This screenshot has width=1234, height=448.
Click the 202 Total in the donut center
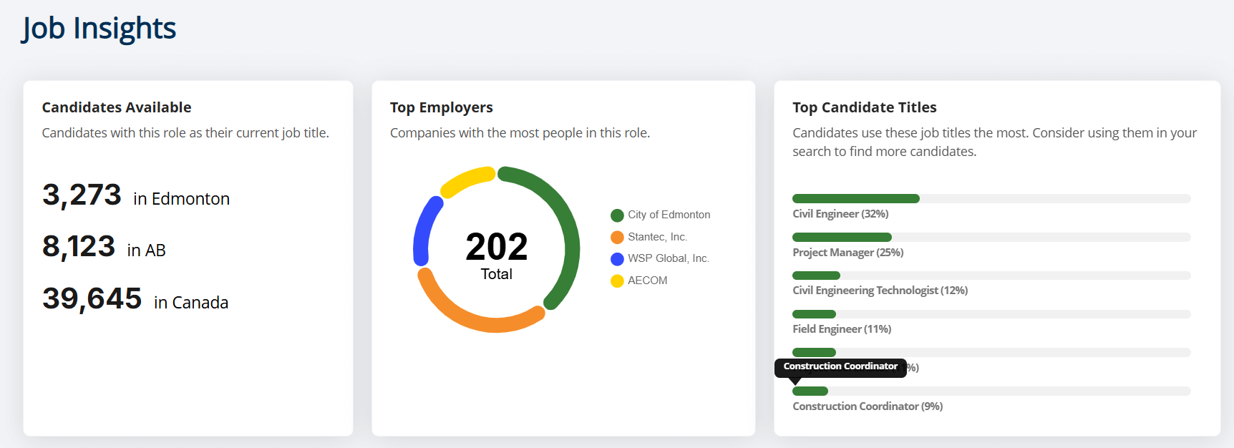click(496, 254)
